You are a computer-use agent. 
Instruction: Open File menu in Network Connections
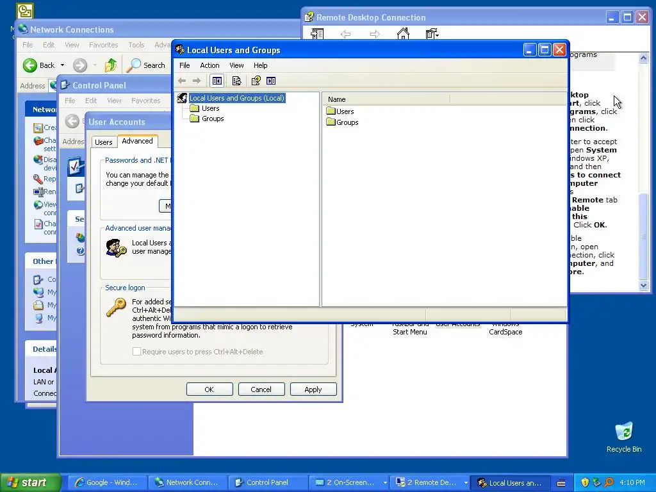[x=28, y=45]
